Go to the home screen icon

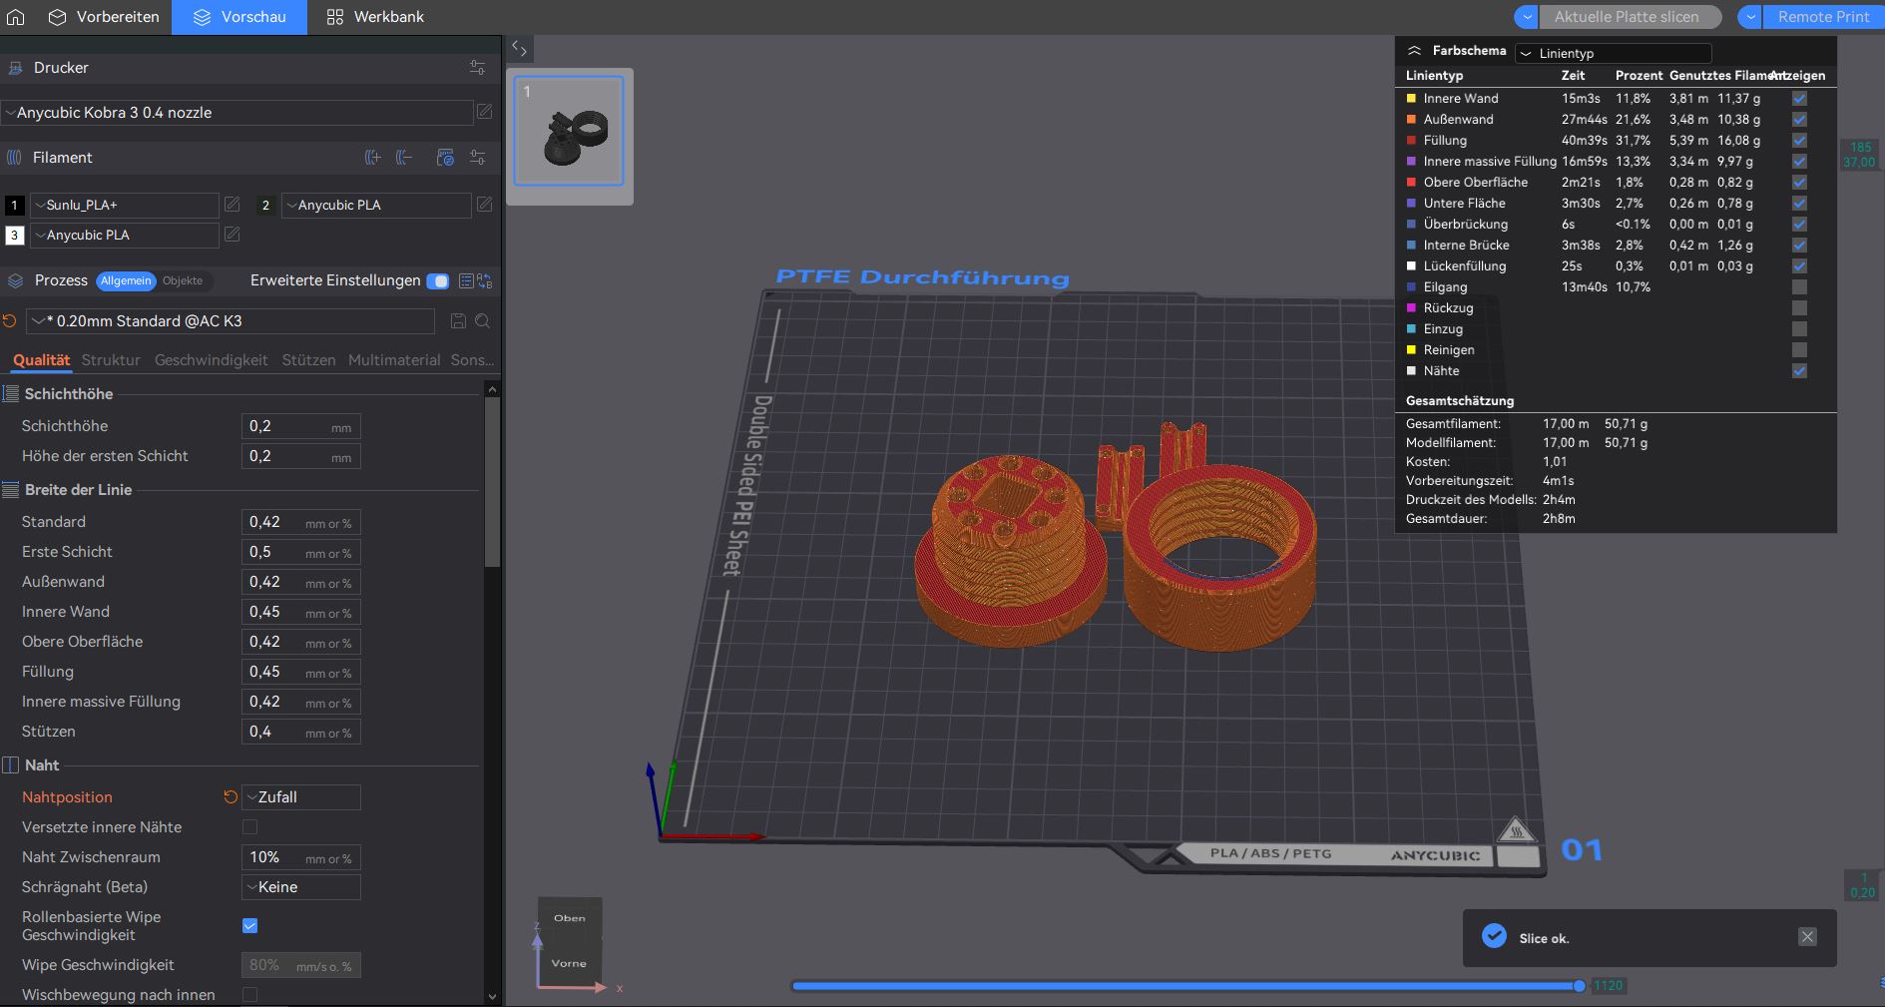[15, 17]
